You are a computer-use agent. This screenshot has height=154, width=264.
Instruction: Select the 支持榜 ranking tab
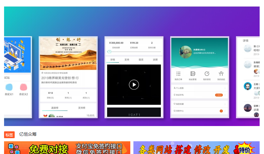[82, 108]
